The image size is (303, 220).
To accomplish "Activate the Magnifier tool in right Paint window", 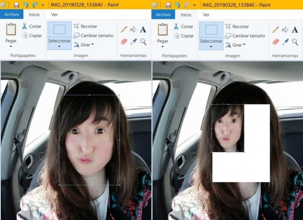I will pos(295,42).
